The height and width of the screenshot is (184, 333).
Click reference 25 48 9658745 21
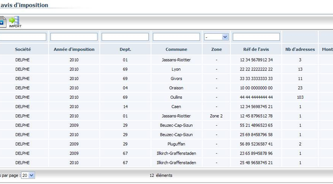(x=256, y=163)
